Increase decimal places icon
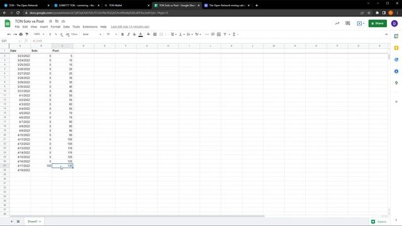Viewport: 402px width, 226px height. point(67,35)
